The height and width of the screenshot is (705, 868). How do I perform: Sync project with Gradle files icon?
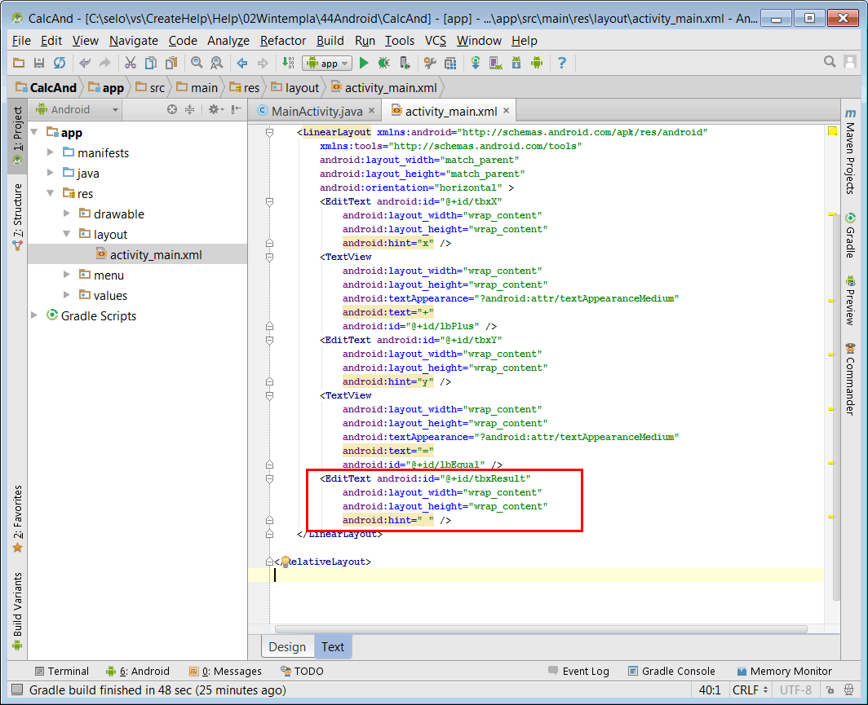pos(476,63)
